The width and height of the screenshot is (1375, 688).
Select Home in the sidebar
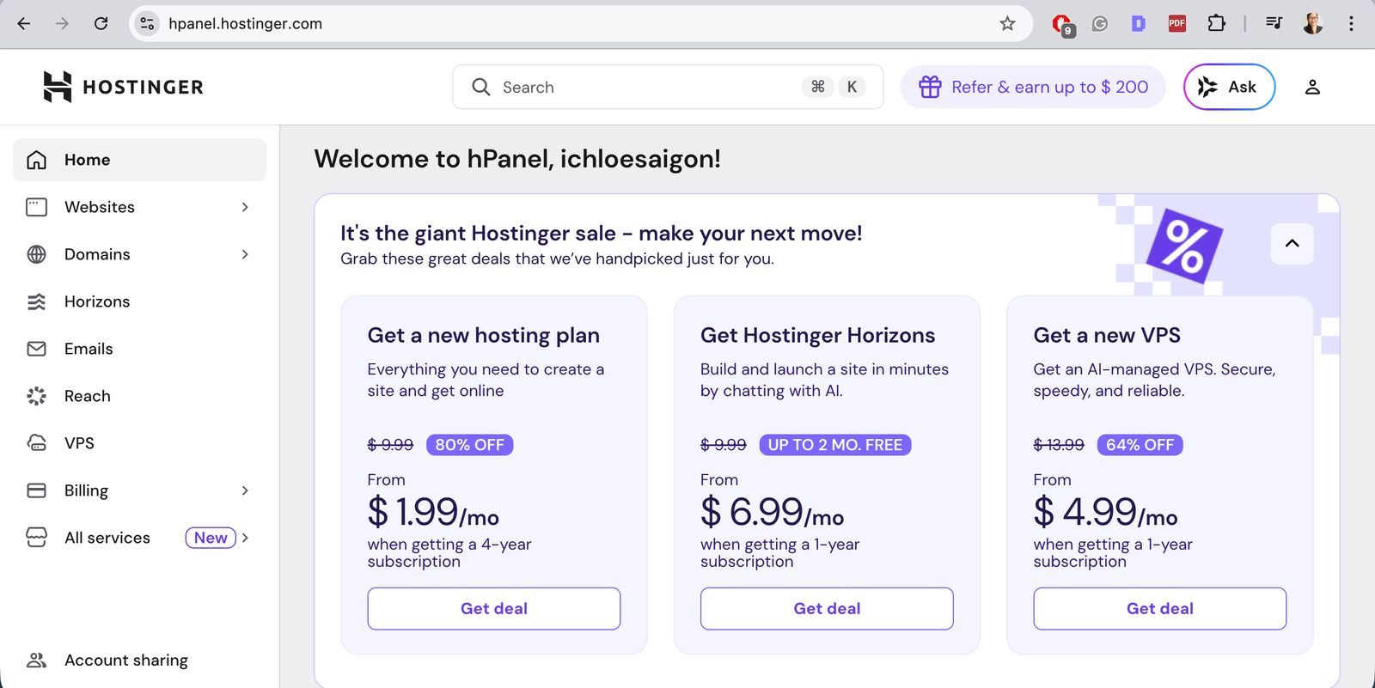(x=139, y=160)
